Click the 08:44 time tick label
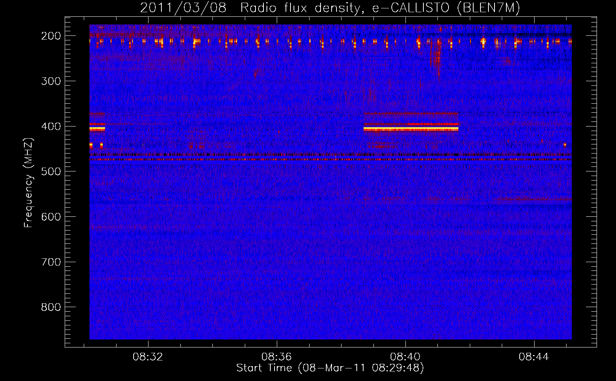 (x=534, y=357)
